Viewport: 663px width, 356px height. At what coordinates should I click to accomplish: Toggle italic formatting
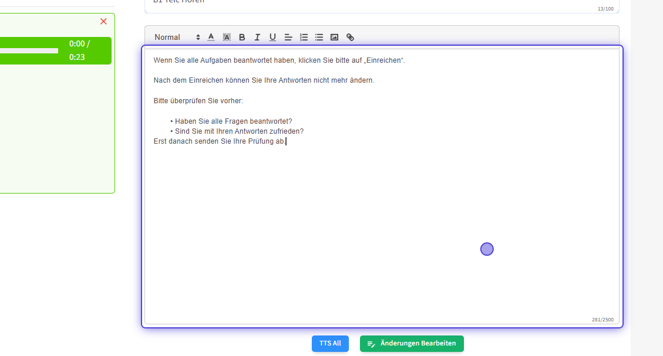point(257,37)
